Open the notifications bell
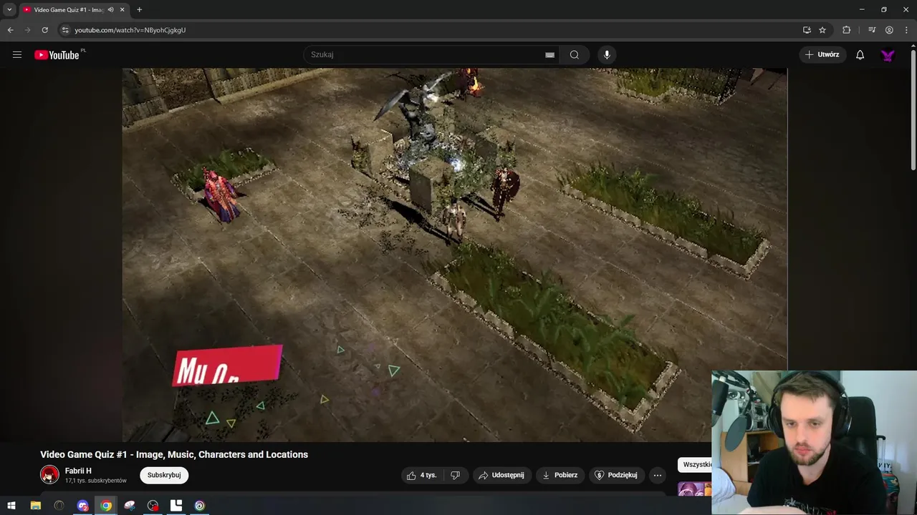 [860, 54]
